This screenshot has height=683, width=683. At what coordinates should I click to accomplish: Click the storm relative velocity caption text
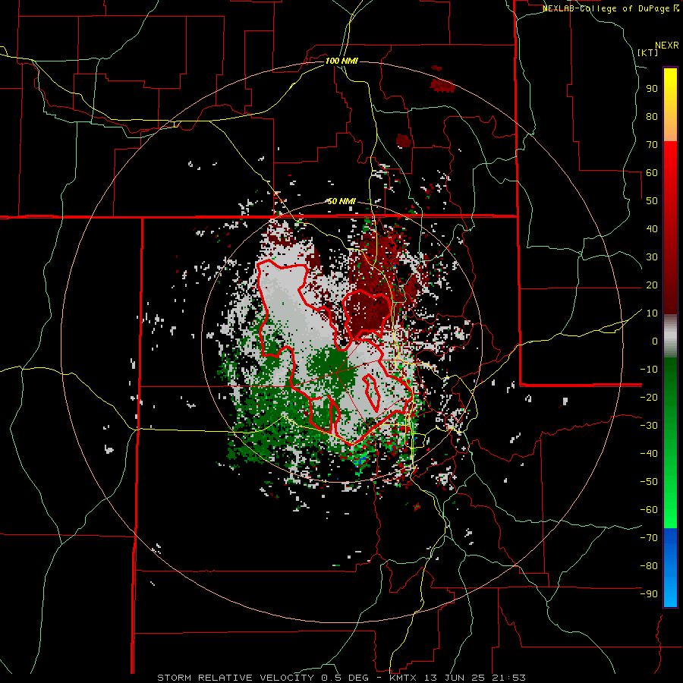coord(341,678)
